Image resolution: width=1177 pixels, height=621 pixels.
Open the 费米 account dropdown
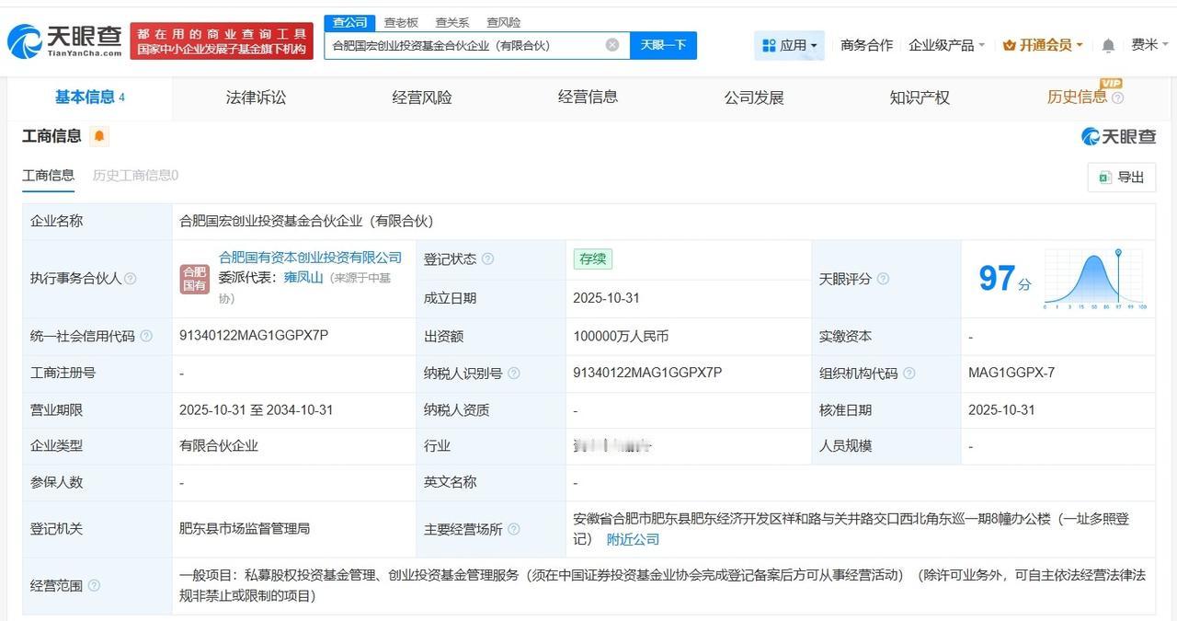pyautogui.click(x=1148, y=43)
